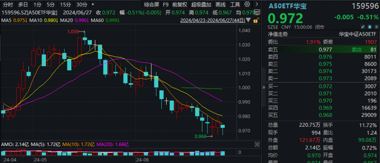
Task: Select the 买一 0.972 bid row
Action: pyautogui.click(x=322, y=86)
